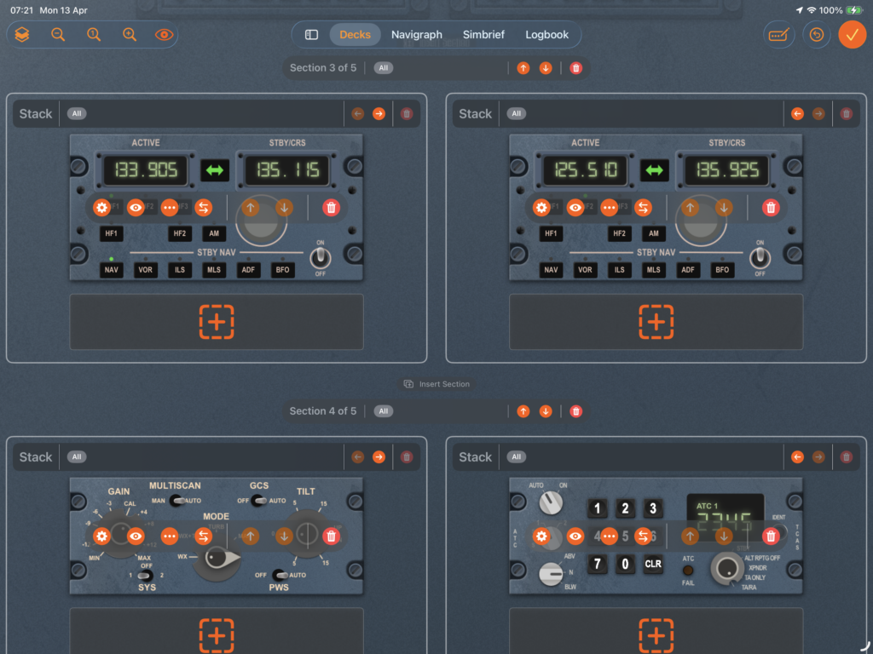Screen dimensions: 873x654
Task: Click the TILT knob on the weather radar panel
Action: coord(308,534)
